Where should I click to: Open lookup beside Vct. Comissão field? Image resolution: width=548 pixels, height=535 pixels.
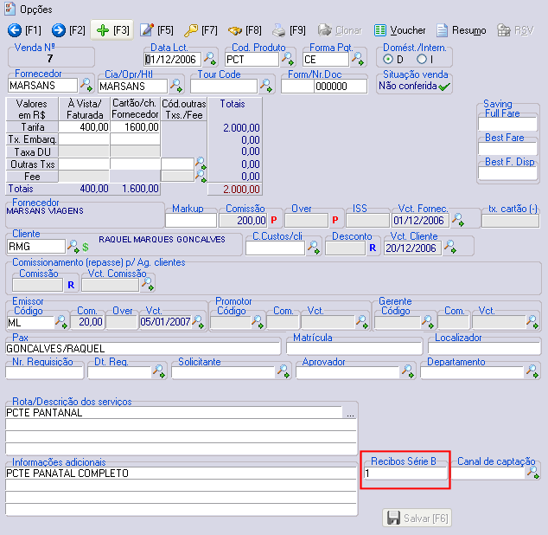click(148, 284)
